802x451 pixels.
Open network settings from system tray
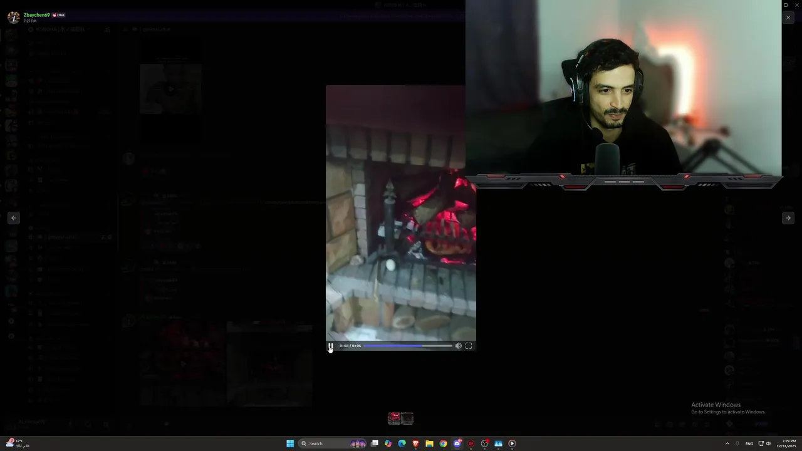tap(761, 443)
